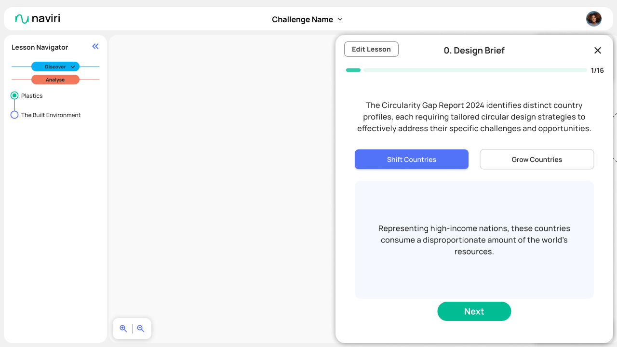This screenshot has width=617, height=347.
Task: Select the Plastics lesson radio marker
Action: pos(14,95)
